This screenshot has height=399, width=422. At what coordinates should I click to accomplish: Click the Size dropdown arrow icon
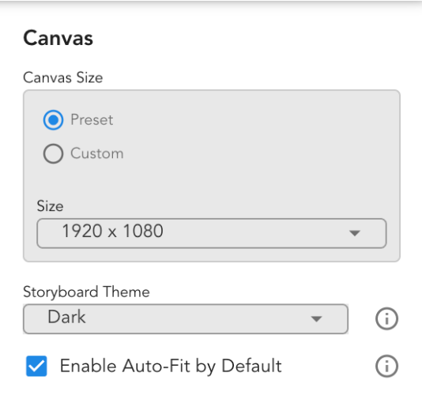tap(355, 233)
